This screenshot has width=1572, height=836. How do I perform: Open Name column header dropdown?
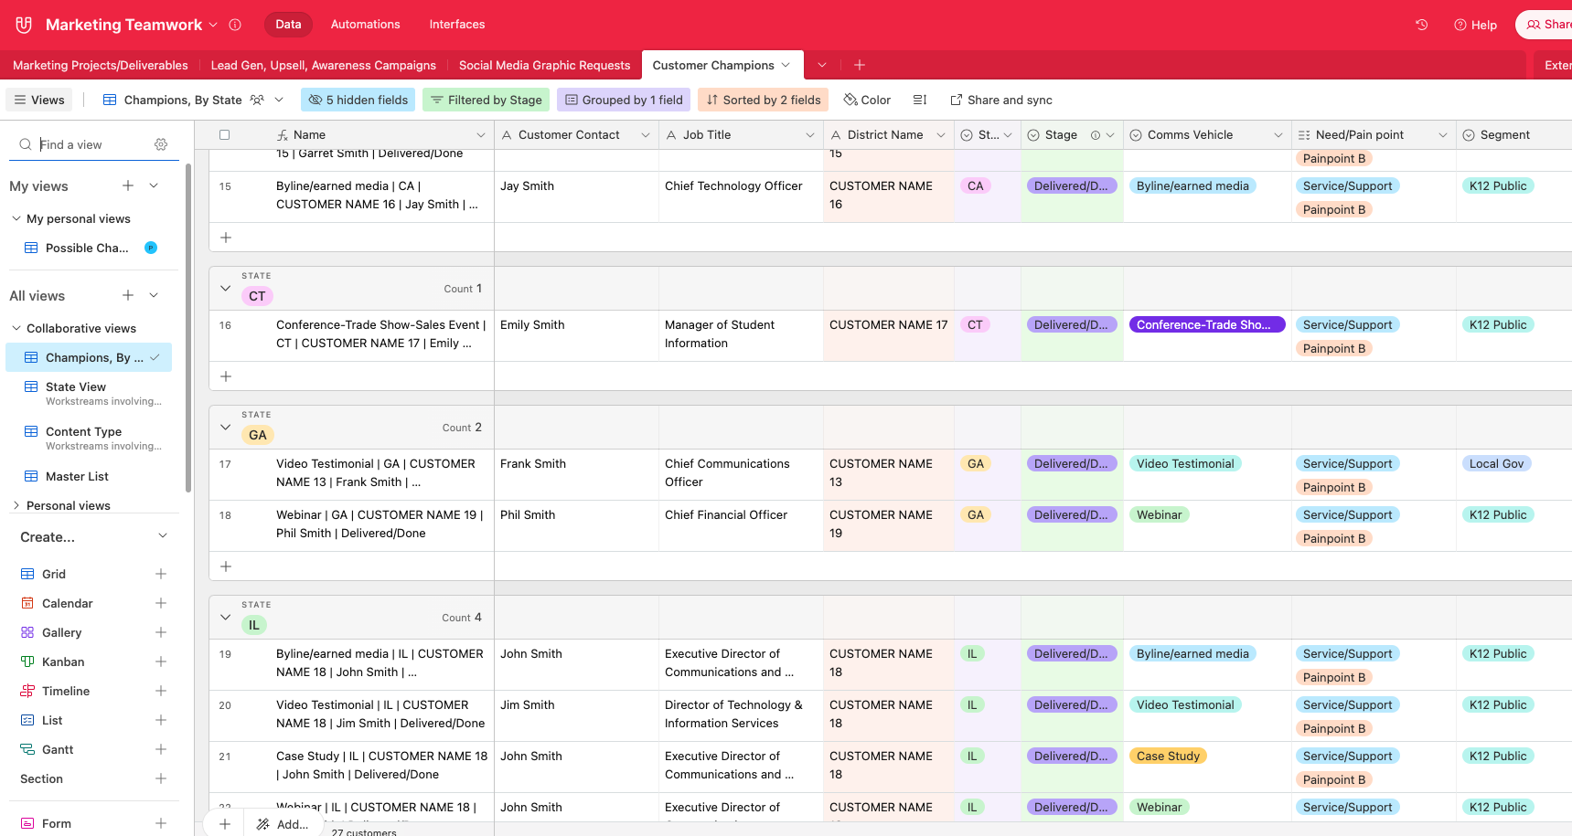(x=481, y=134)
